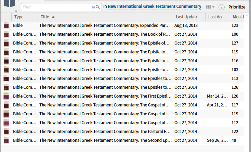Screen dimensions: 251x152
Task: Select the Expanded Paraphrase Bible cover thumbnail
Action: [6, 26]
